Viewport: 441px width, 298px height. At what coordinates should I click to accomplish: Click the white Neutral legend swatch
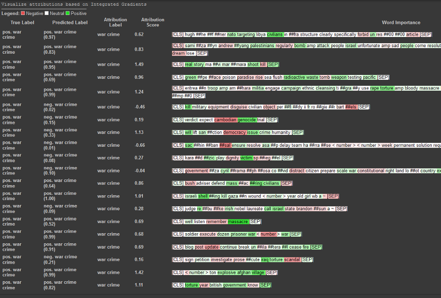click(x=47, y=13)
